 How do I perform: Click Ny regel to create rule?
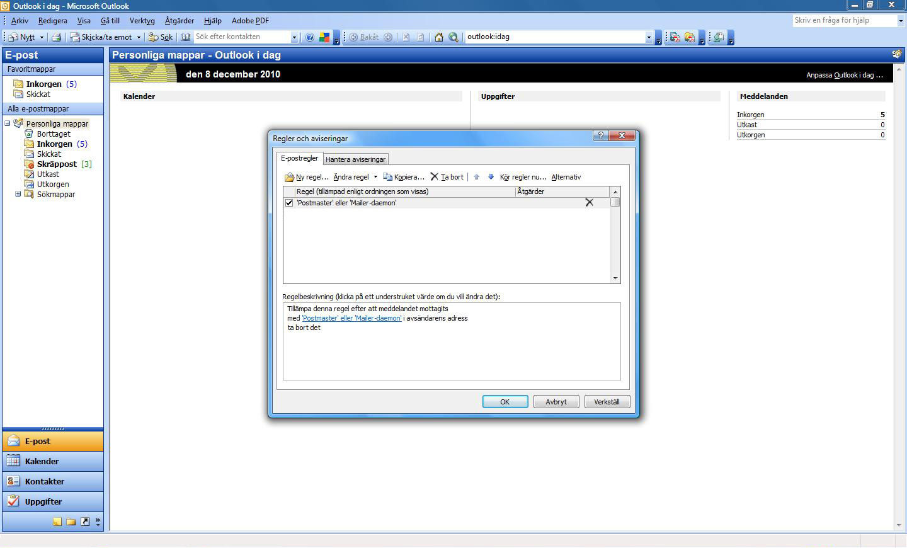(x=307, y=177)
